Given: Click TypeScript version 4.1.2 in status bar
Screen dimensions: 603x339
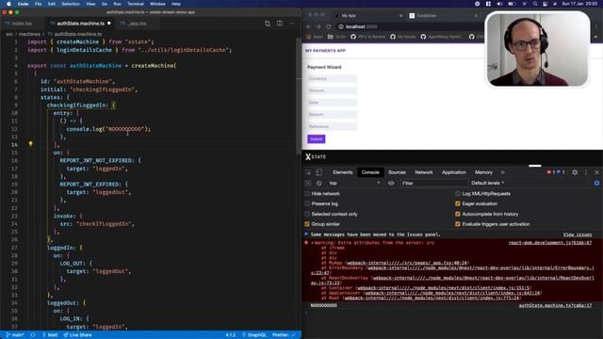Looking at the screenshot, I should pyautogui.click(x=231, y=335).
